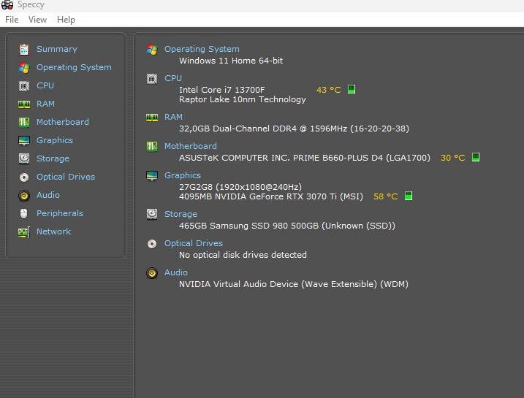Click the Audio speaker icon in sidebar
This screenshot has height=398, width=524.
24,195
